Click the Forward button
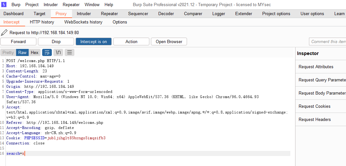The width and height of the screenshot is (346, 166). point(18,42)
